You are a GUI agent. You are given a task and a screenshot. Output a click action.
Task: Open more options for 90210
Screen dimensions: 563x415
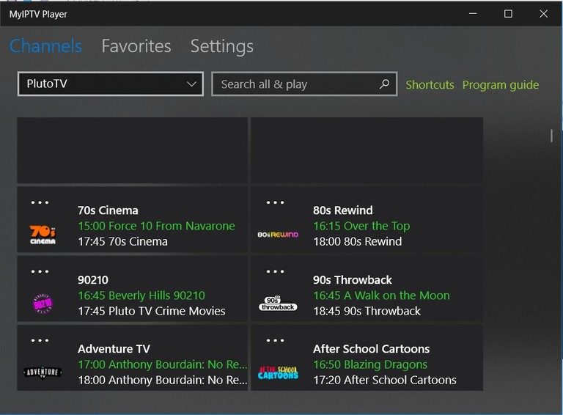40,271
